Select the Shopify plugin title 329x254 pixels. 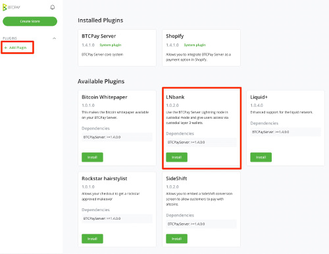(x=175, y=36)
